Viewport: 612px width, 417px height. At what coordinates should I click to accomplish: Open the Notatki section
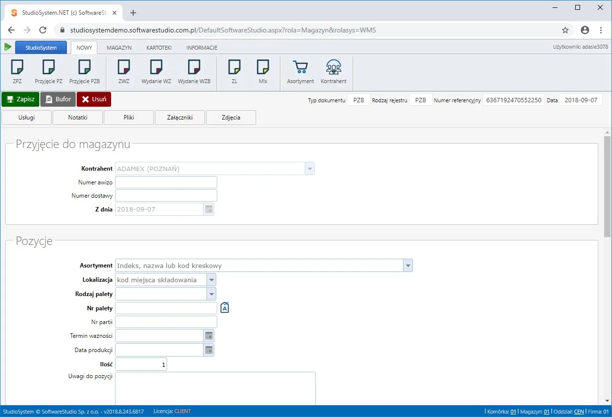coord(78,118)
